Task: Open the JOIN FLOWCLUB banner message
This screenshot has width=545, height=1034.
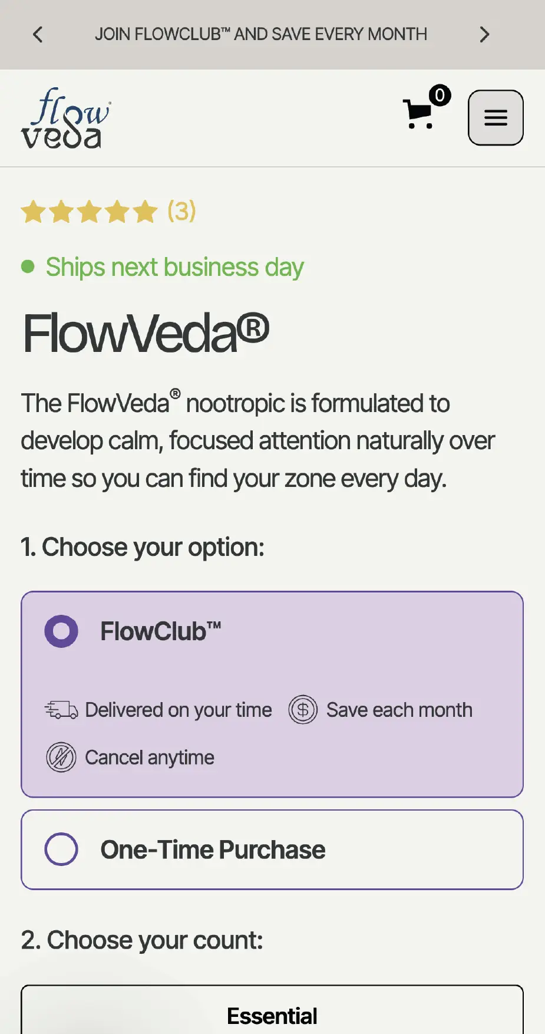Action: [262, 34]
